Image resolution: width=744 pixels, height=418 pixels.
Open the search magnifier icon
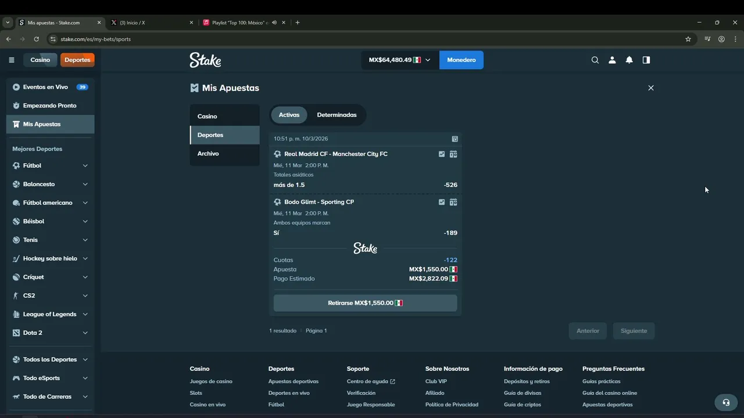(x=595, y=60)
